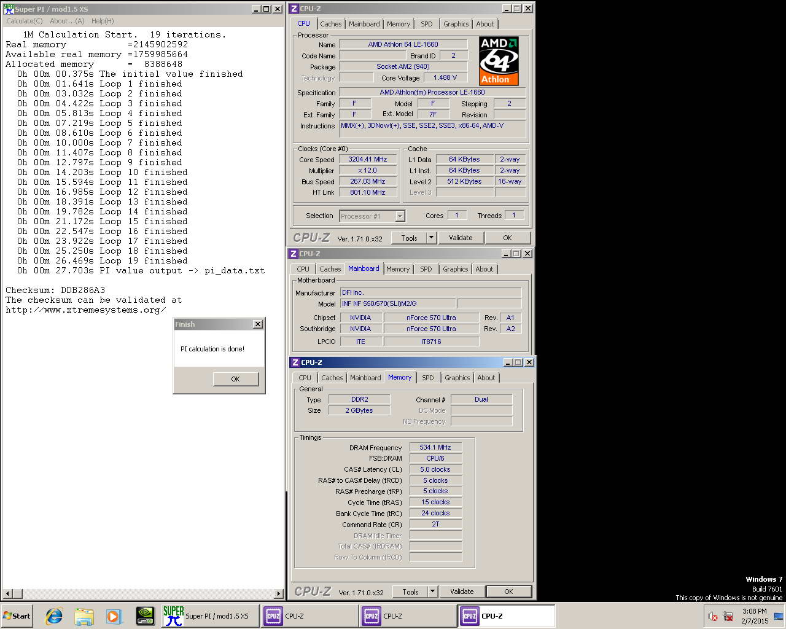Viewport: 786px width, 629px height.
Task: Click Tools button in top CPU-Z window
Action: pyautogui.click(x=409, y=238)
